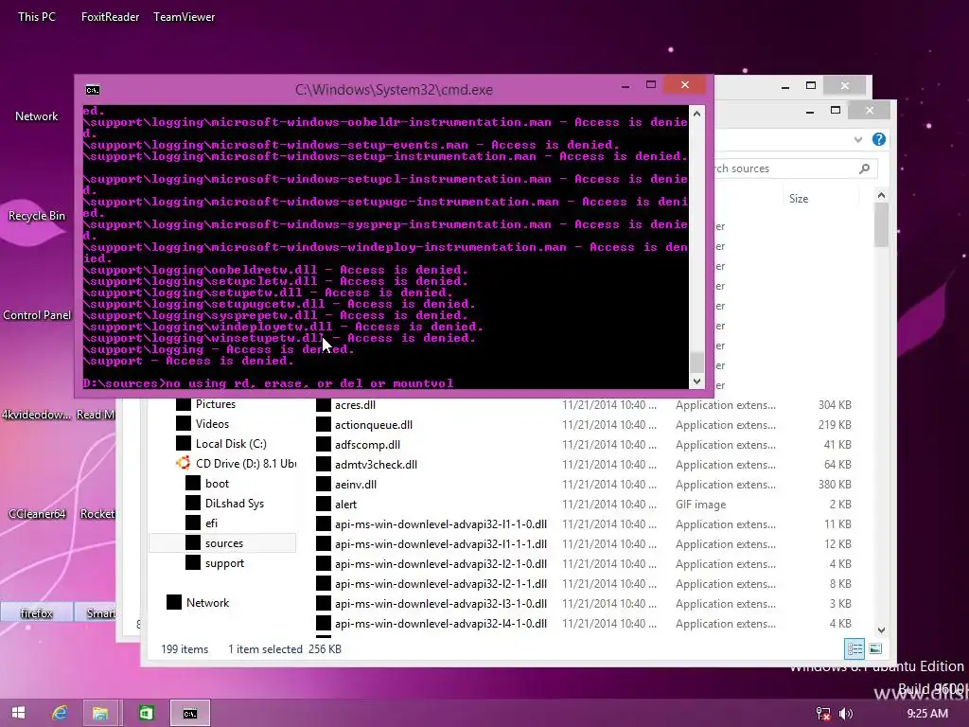Open Control Panel desktop icon
The width and height of the screenshot is (969, 727).
[x=37, y=315]
